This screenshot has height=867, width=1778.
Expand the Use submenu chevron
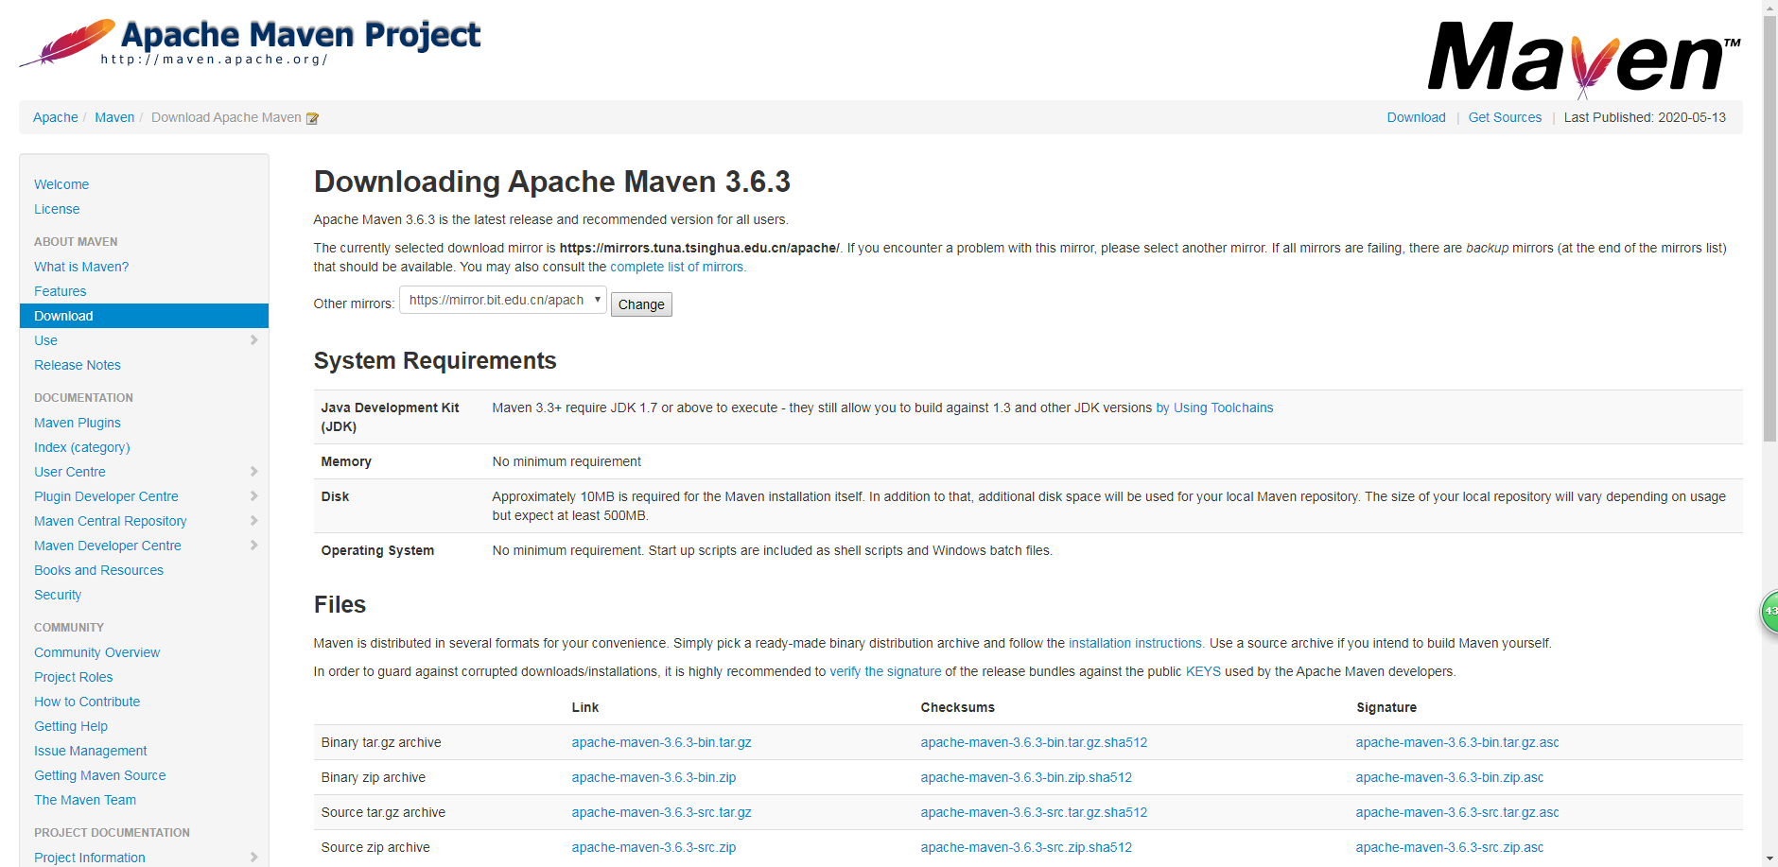click(253, 340)
